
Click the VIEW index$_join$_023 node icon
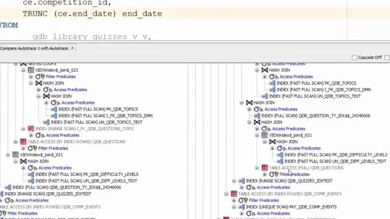pyautogui.click(x=31, y=71)
